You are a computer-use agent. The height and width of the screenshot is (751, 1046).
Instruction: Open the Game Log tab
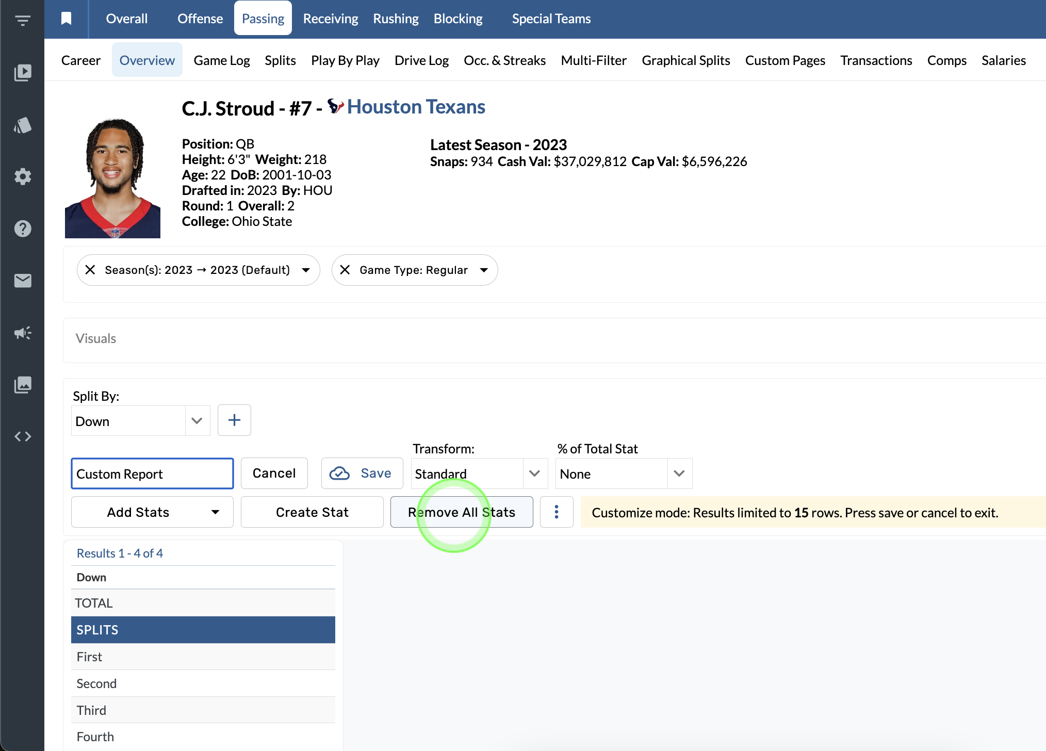222,60
